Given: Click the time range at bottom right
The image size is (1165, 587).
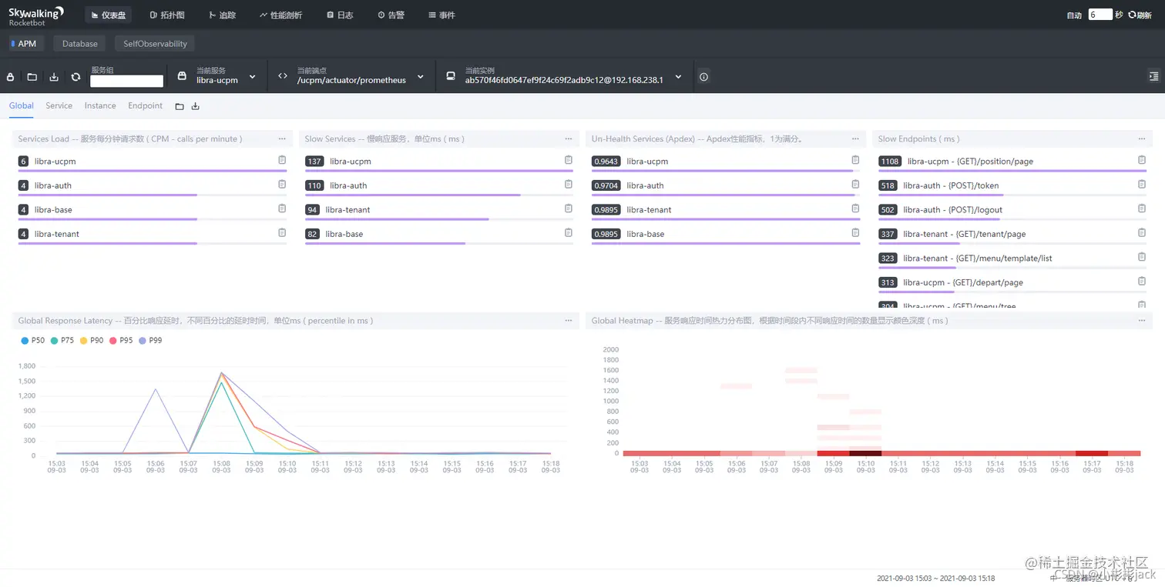Looking at the screenshot, I should 935,578.
